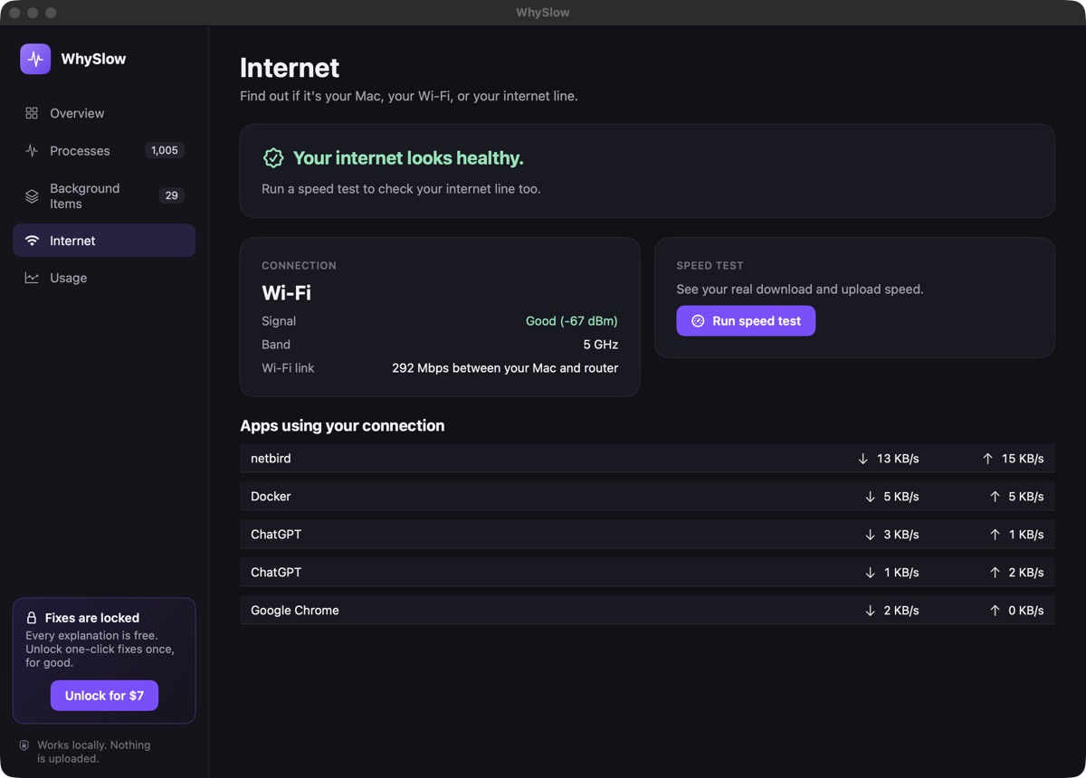Image resolution: width=1086 pixels, height=778 pixels.
Task: Select the Docker row name
Action: click(271, 497)
